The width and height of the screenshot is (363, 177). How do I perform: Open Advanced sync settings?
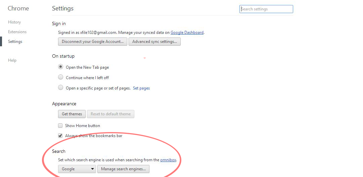pyautogui.click(x=154, y=42)
